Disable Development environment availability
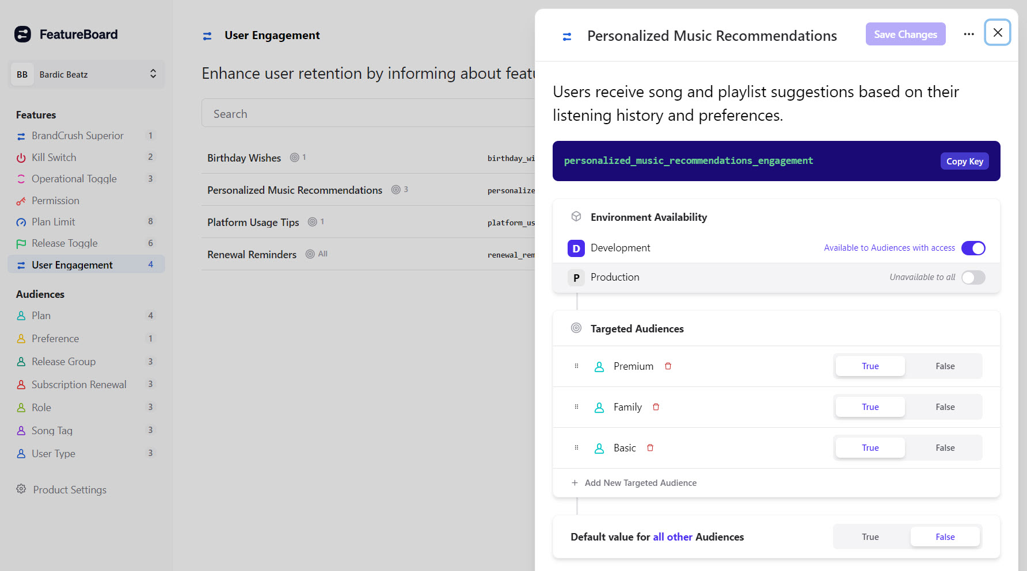 pos(973,248)
